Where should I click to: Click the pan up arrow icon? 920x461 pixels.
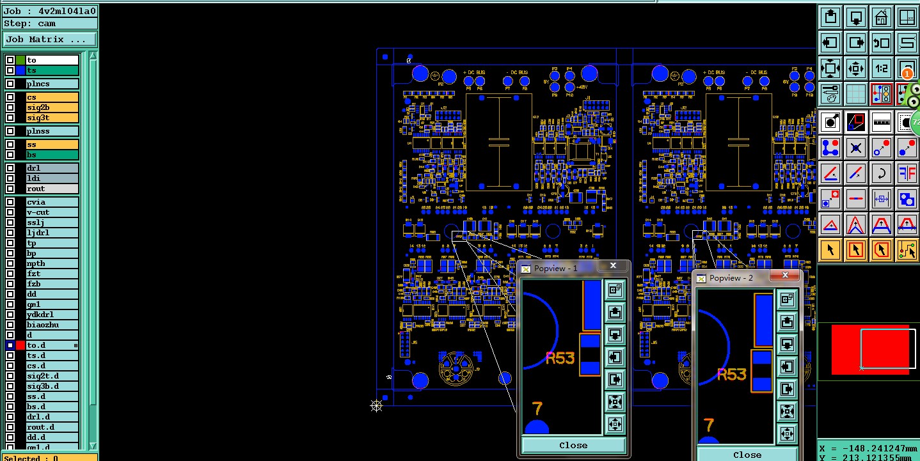830,17
